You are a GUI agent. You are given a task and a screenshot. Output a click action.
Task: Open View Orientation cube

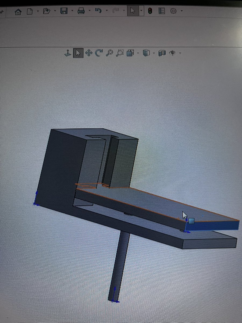131,53
